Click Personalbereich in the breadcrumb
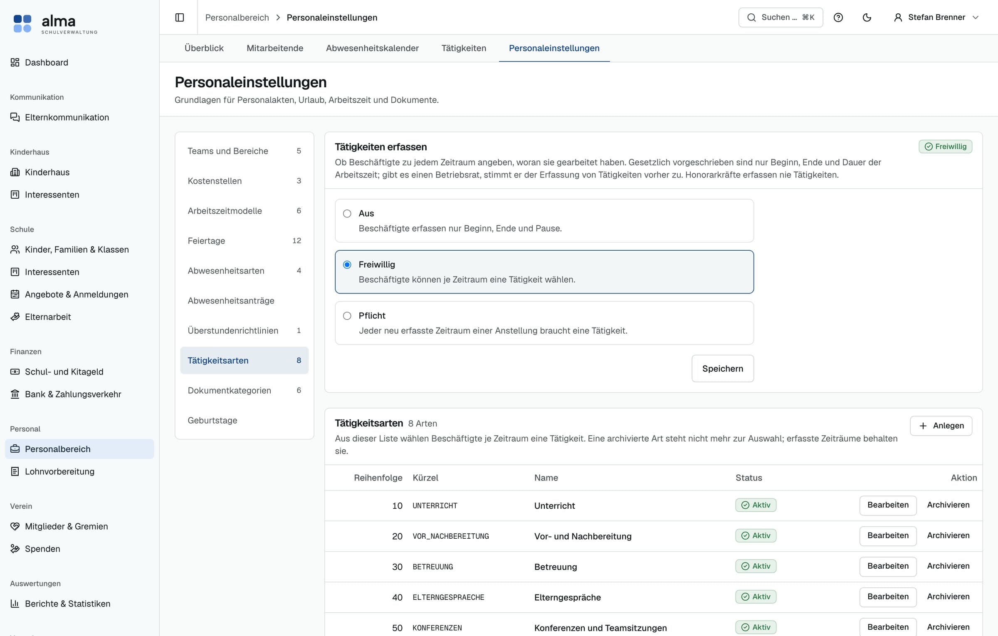The height and width of the screenshot is (636, 998). [237, 17]
